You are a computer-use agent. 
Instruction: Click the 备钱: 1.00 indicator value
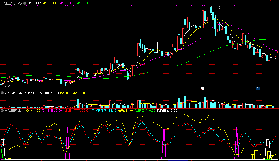(33, 111)
